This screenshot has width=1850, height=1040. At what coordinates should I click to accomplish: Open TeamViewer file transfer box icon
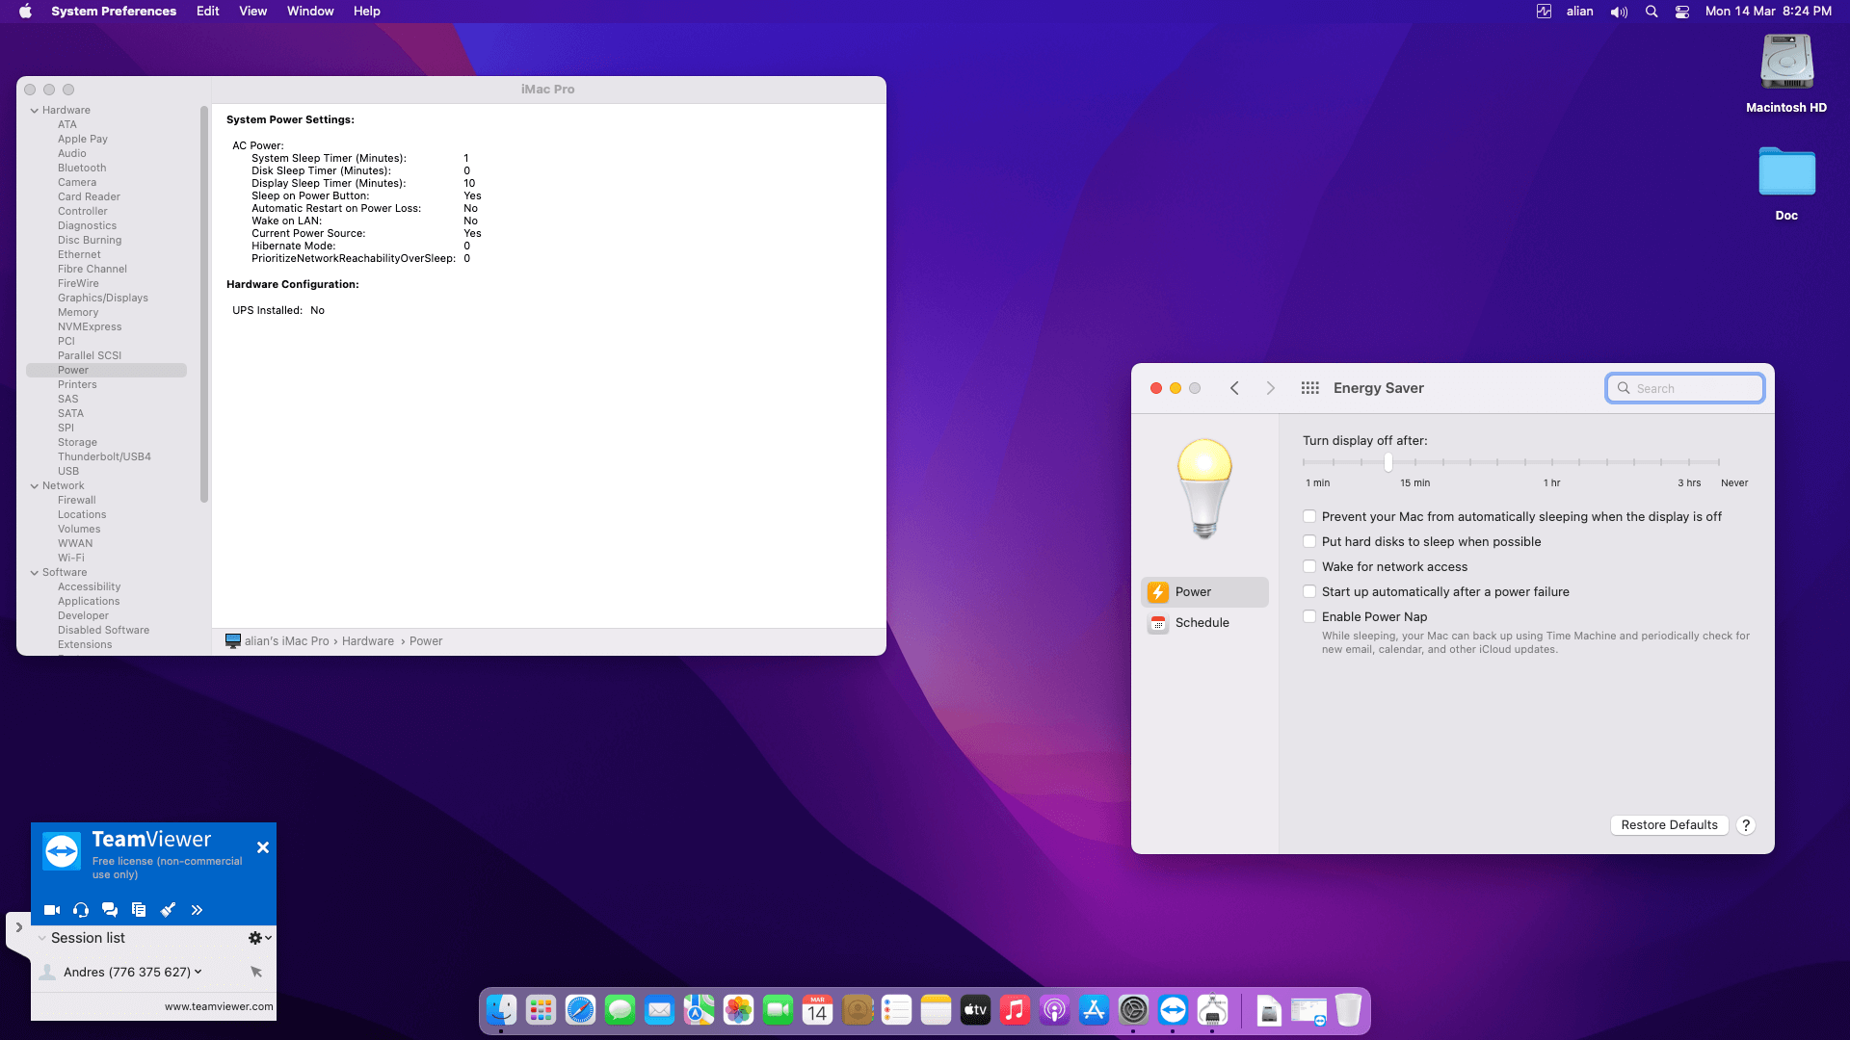pyautogui.click(x=139, y=910)
